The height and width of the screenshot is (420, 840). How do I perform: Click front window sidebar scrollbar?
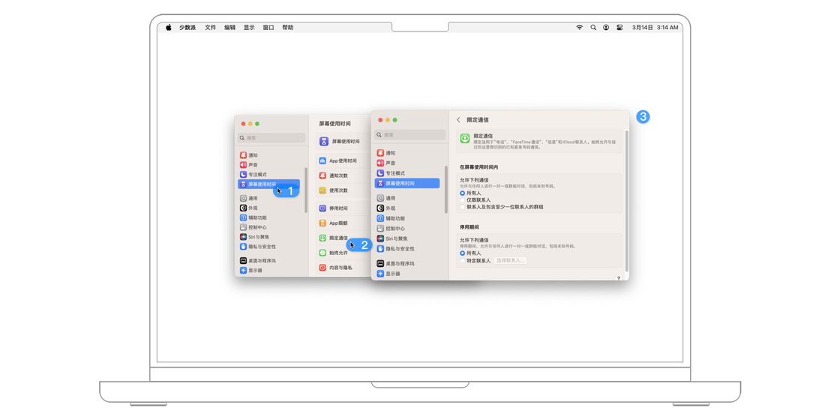click(445, 189)
